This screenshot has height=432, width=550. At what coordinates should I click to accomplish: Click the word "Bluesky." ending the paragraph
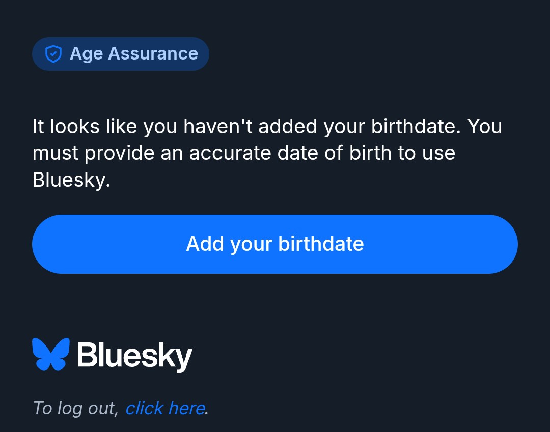tap(71, 180)
